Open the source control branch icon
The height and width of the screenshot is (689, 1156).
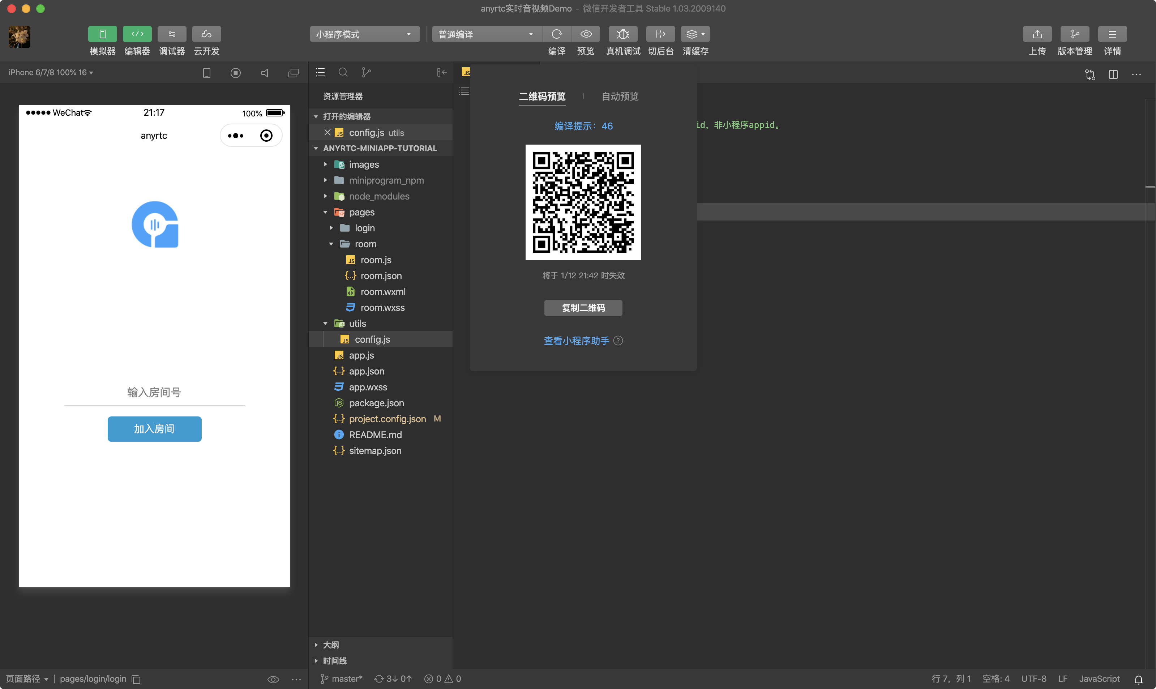[366, 72]
